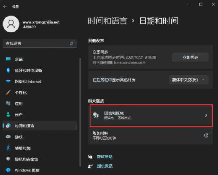Open 隐私和安全性 in the sidebar
Screen dimensions: 218x175
[40, 159]
